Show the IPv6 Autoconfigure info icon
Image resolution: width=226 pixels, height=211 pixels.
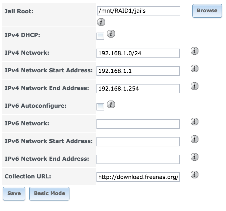[x=111, y=104]
